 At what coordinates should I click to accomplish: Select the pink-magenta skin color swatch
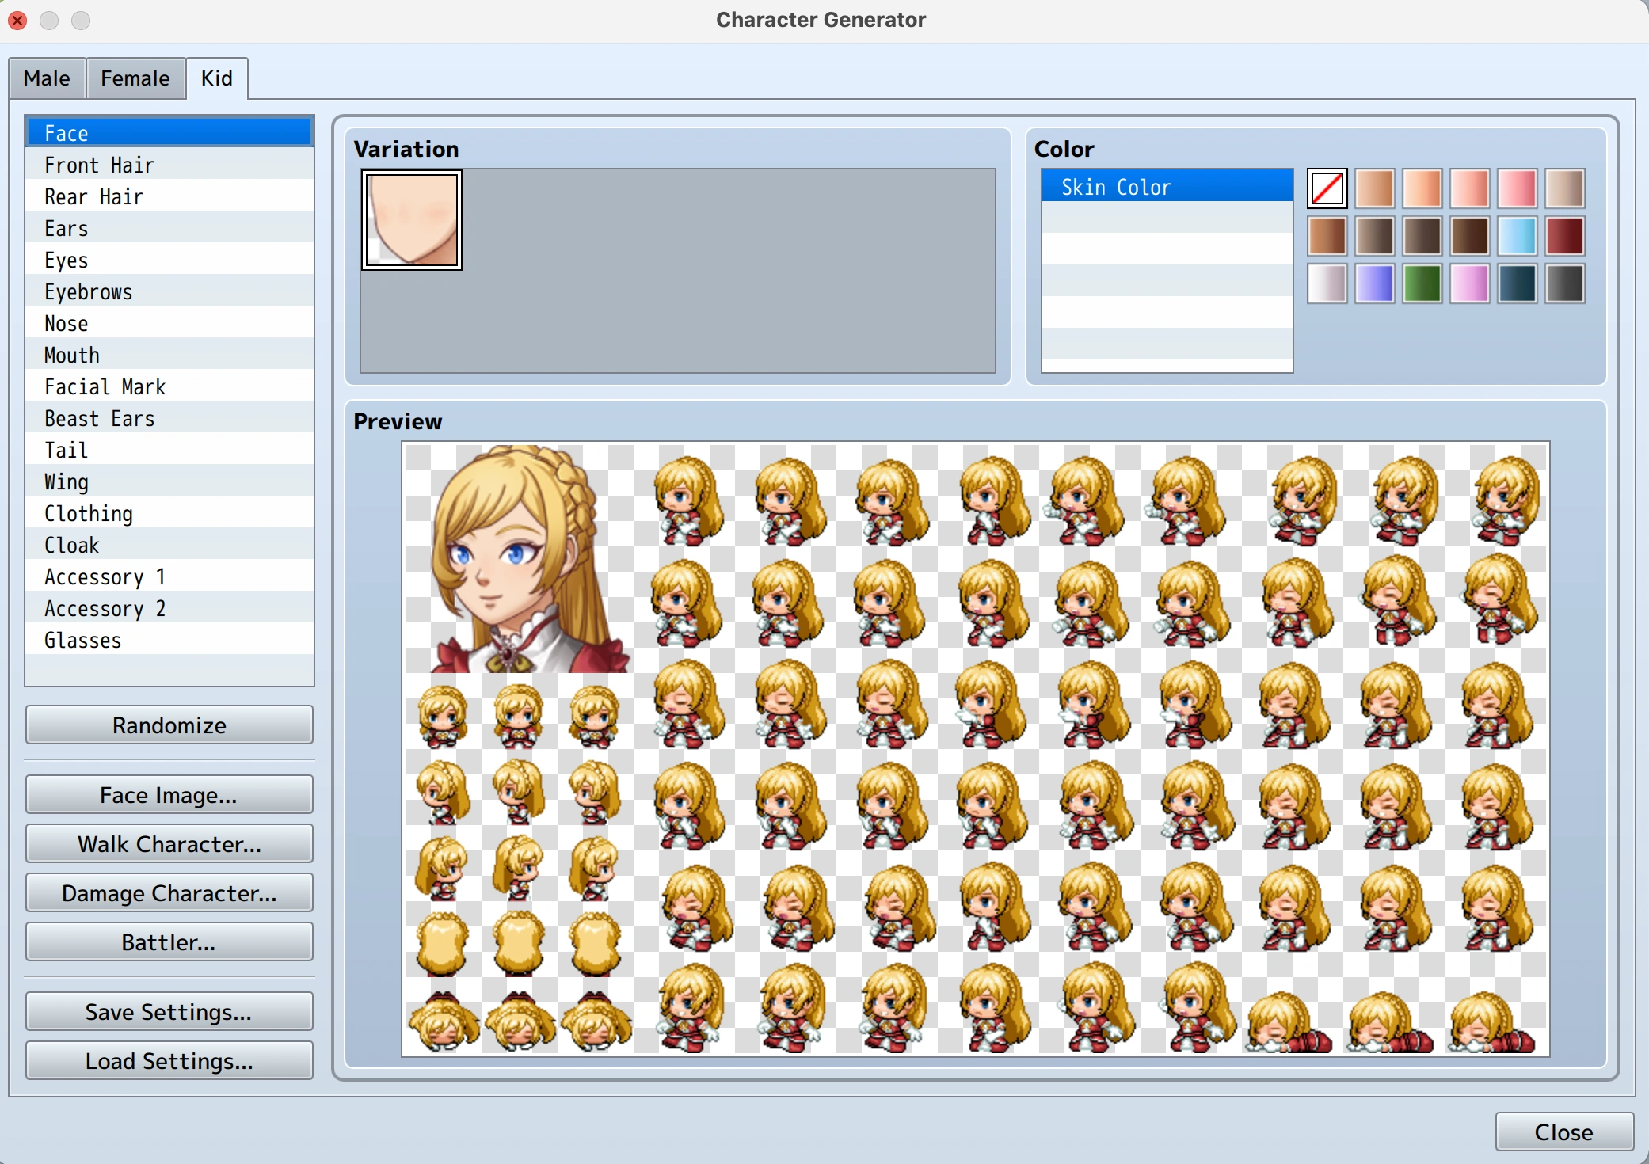point(1469,283)
